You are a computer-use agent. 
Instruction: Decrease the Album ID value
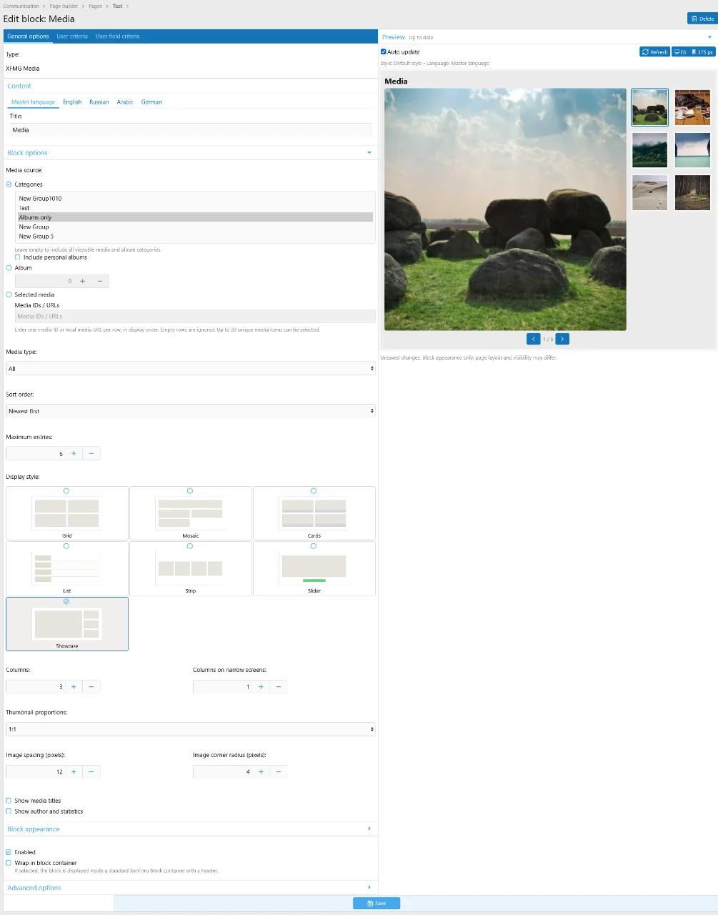point(100,282)
